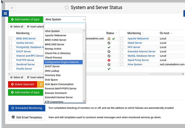Tick checkbox for ProFTPD Server

pyautogui.click(x=10, y=60)
